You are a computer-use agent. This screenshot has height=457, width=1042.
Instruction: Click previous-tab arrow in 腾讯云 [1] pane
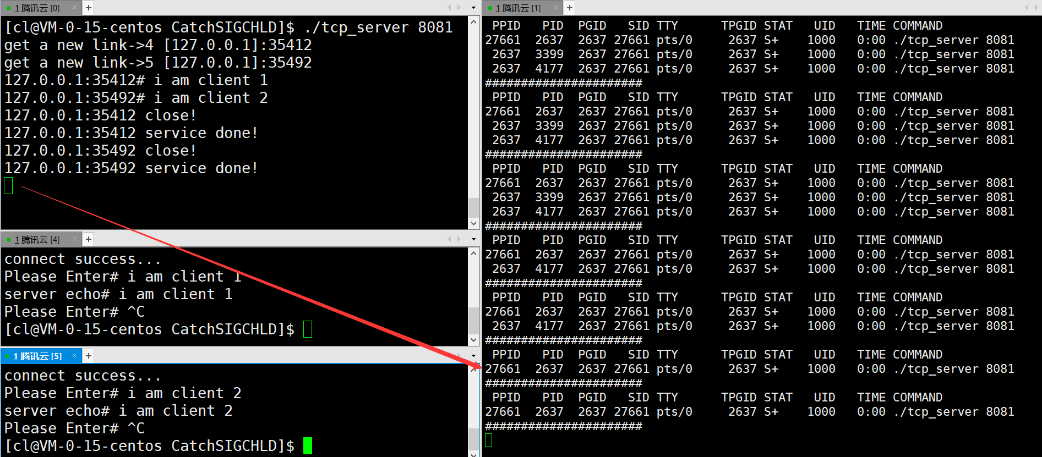point(1027,8)
